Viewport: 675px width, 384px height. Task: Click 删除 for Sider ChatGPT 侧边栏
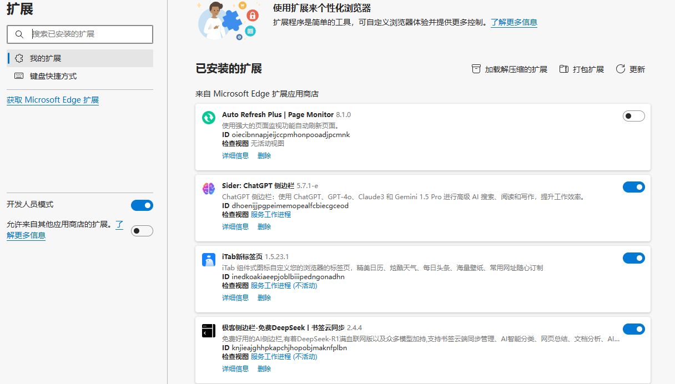click(x=264, y=227)
